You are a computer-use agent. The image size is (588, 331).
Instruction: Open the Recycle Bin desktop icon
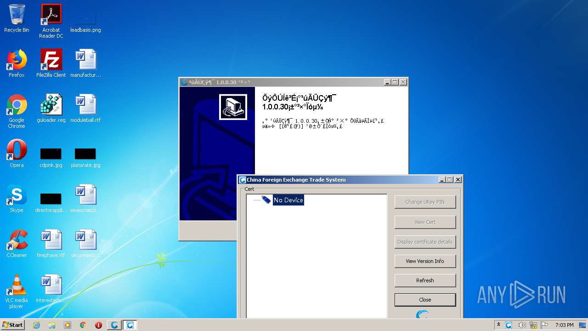click(17, 18)
